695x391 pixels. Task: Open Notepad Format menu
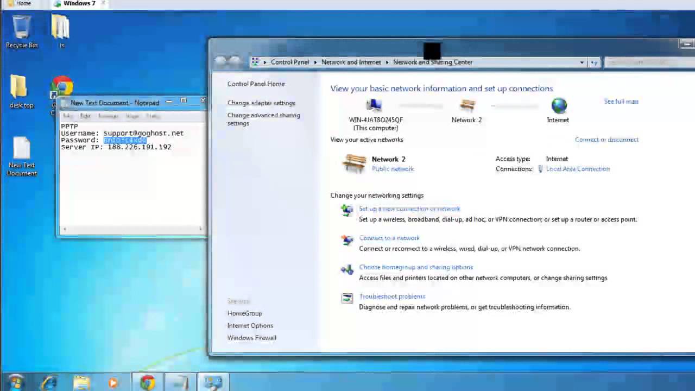pyautogui.click(x=108, y=116)
